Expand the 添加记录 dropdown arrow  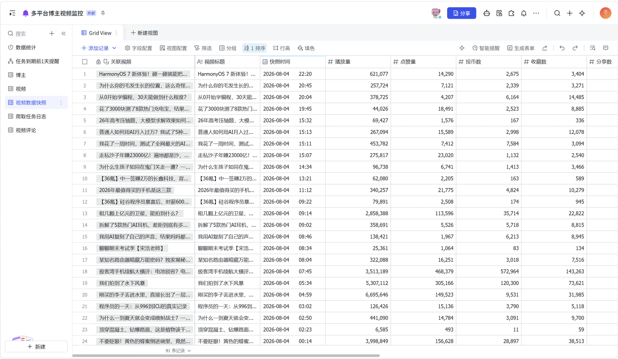(114, 48)
